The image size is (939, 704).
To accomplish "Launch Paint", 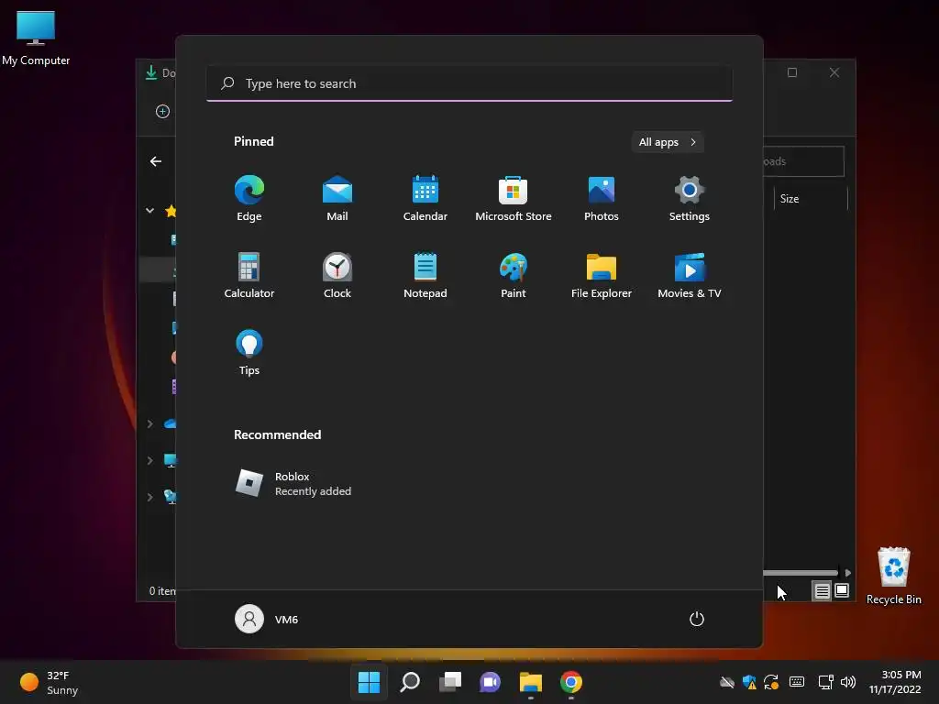I will pyautogui.click(x=514, y=275).
